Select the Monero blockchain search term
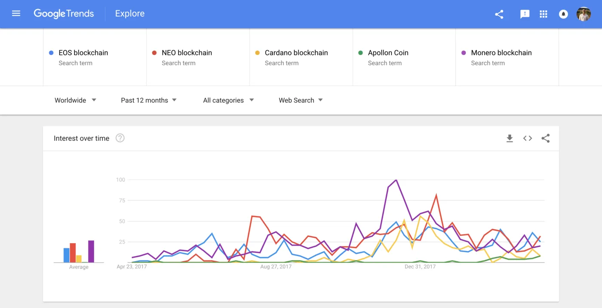 click(x=507, y=57)
